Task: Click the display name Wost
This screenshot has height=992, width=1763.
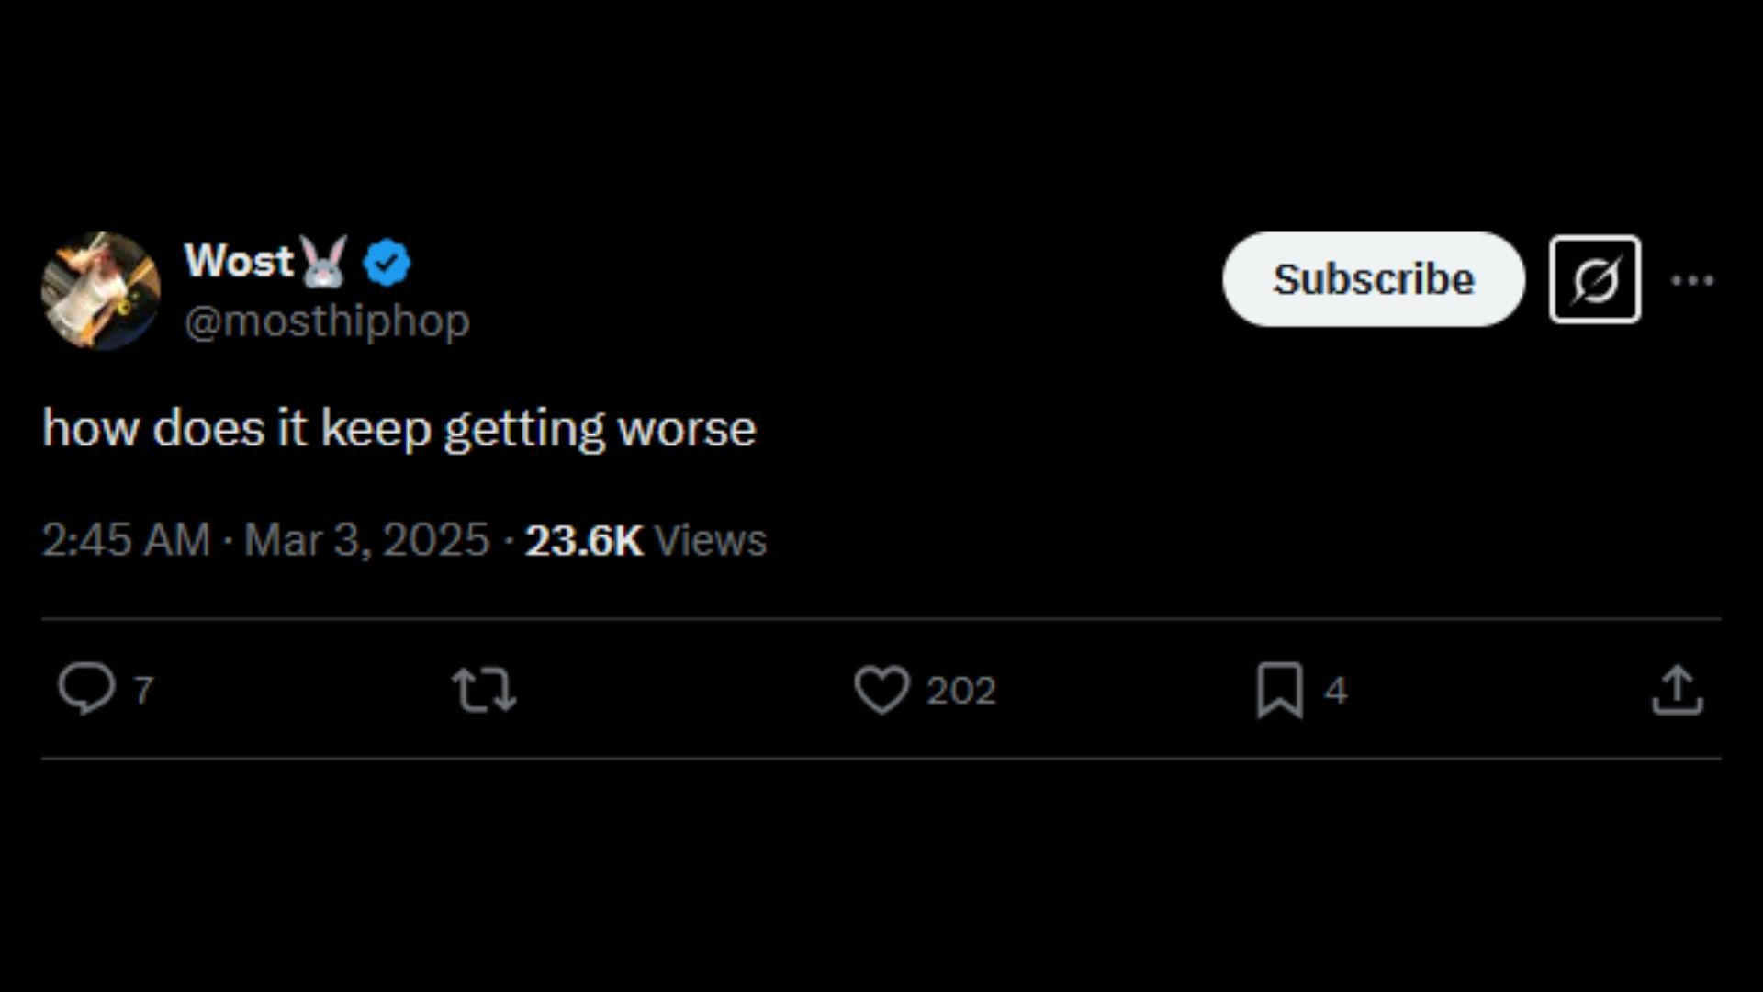Action: (238, 262)
